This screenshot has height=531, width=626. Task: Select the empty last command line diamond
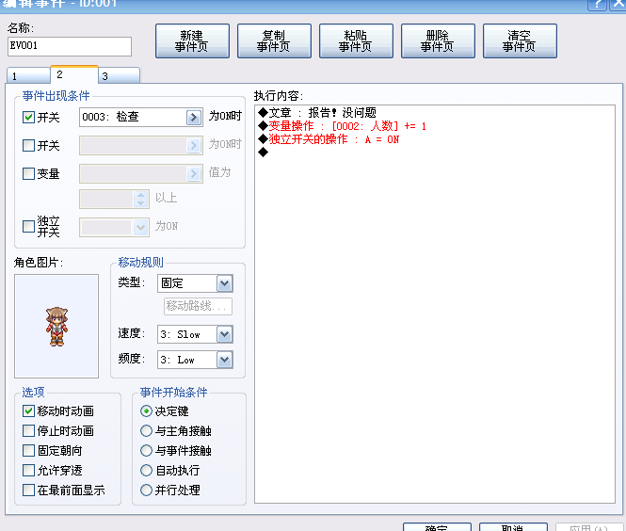(x=263, y=153)
